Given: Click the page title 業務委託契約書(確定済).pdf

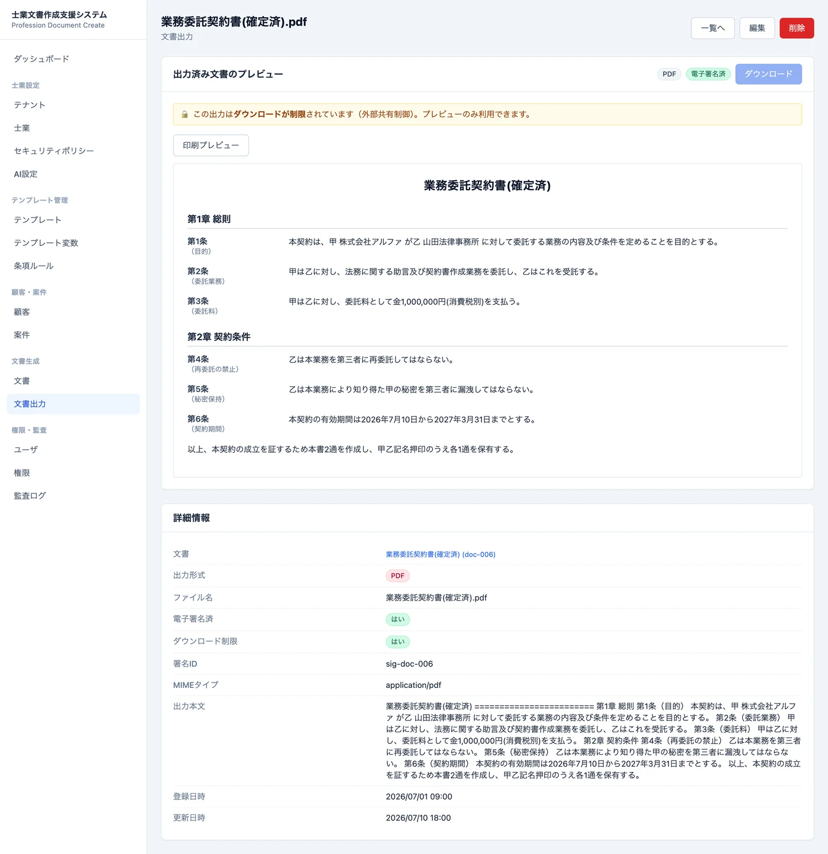Looking at the screenshot, I should pyautogui.click(x=234, y=22).
